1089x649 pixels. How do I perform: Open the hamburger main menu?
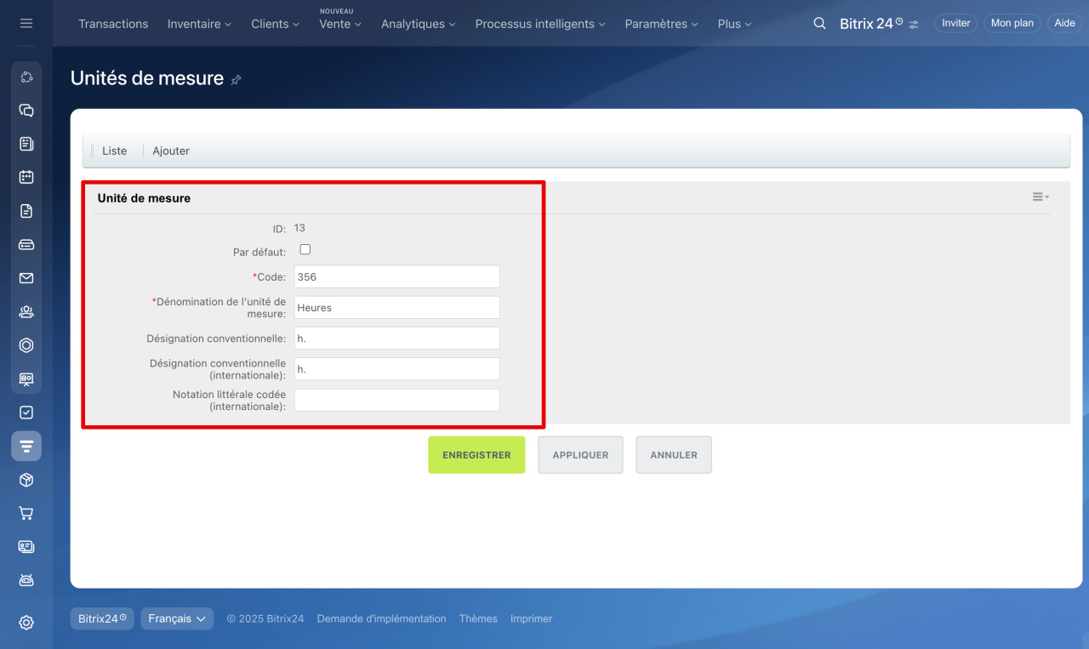(26, 23)
